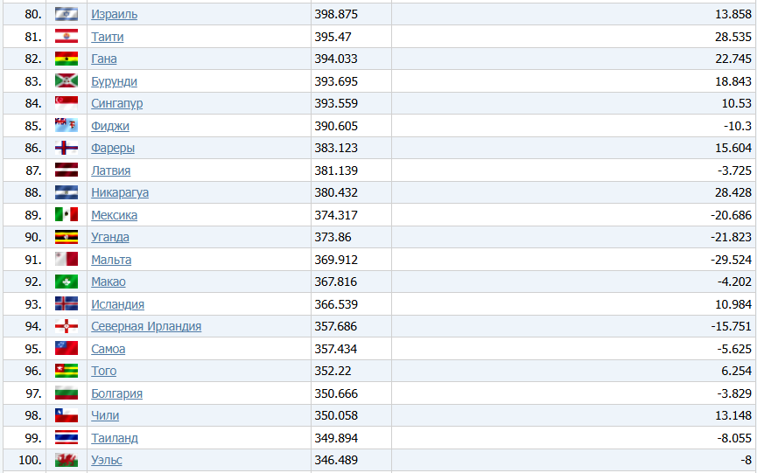757x473 pixels.
Task: Open the Таити team link
Action: (107, 37)
